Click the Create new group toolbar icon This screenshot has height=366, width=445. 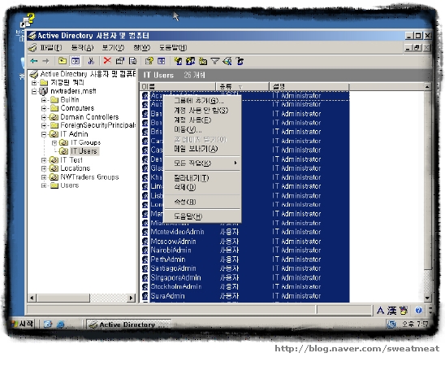point(190,61)
